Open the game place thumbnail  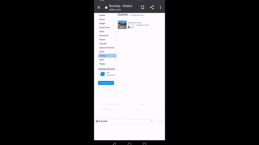(x=122, y=25)
